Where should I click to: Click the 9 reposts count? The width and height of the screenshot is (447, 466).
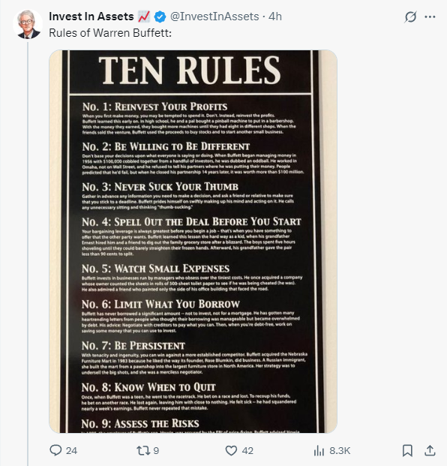156,450
